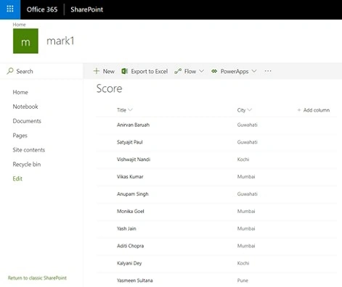Click Mumbai city in Vikas Kumar row
Image resolution: width=342 pixels, height=287 pixels.
point(246,177)
